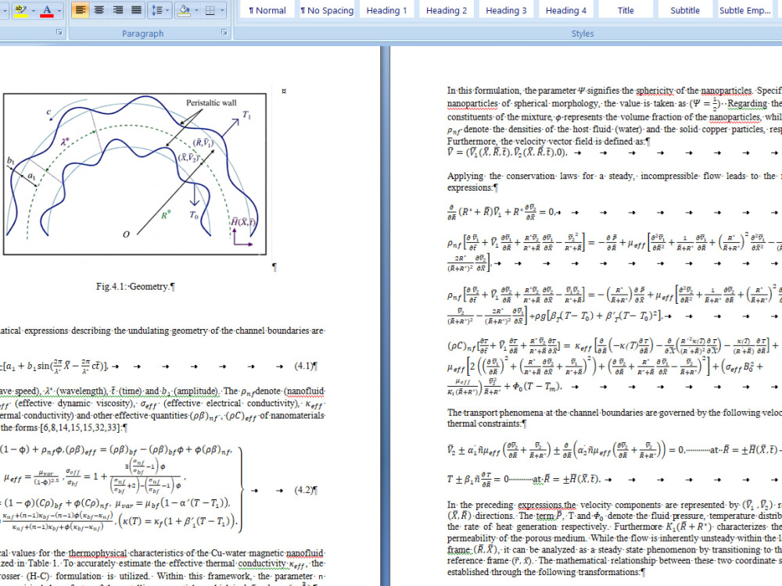Open the font color dropdown arrow
Image resolution: width=782 pixels, height=586 pixels.
59,10
